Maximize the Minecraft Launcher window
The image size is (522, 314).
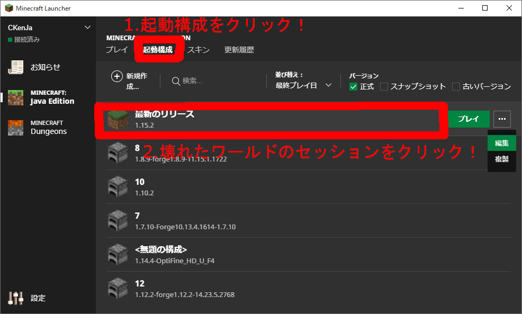(485, 8)
